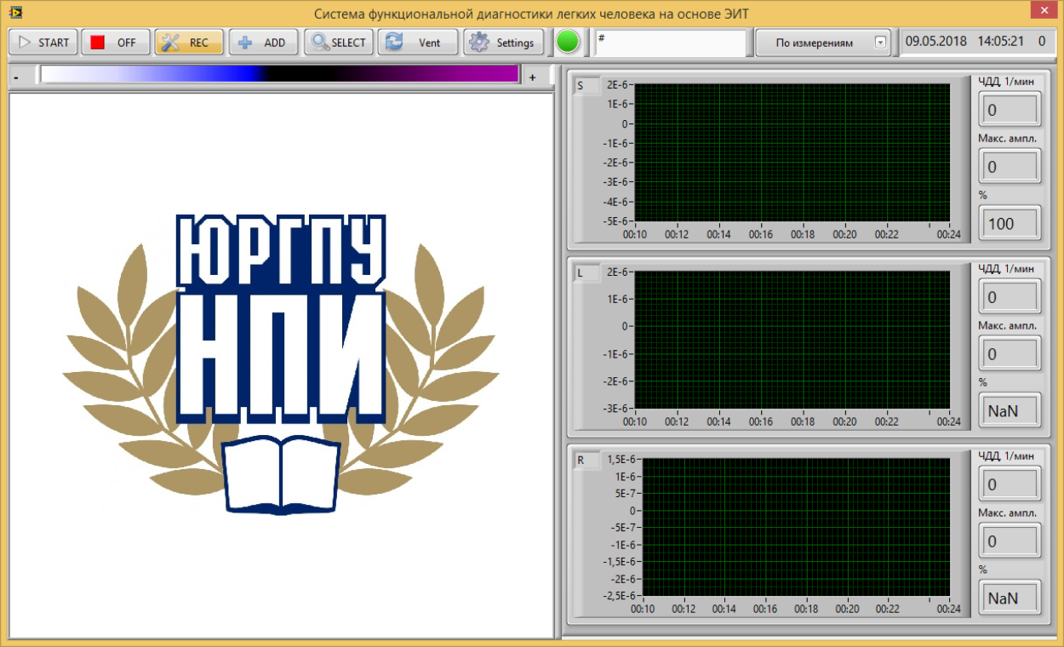Select the Макс. ампл. value field of the R chart
The height and width of the screenshot is (647, 1064).
pyautogui.click(x=1010, y=541)
